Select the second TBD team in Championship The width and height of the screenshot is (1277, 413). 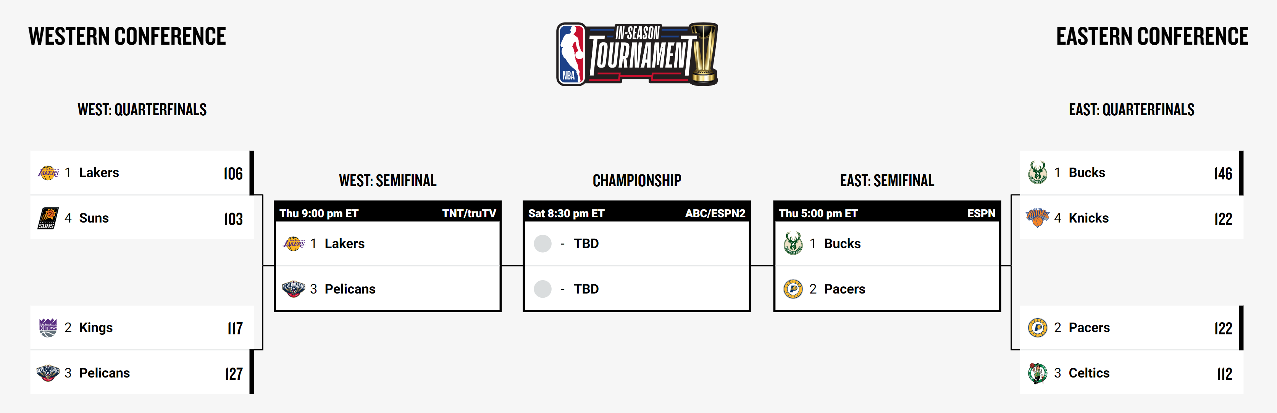pyautogui.click(x=586, y=289)
